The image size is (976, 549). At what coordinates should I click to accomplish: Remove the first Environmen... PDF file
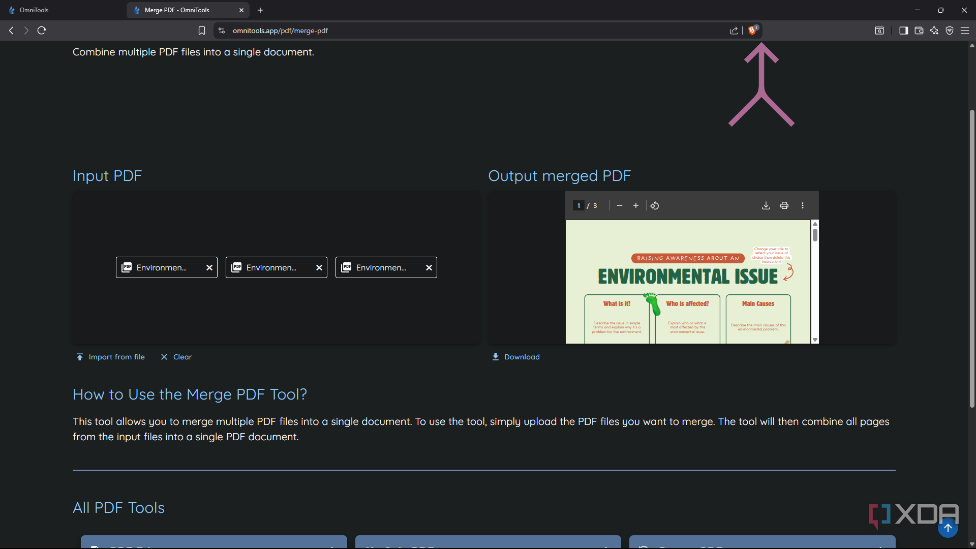click(209, 267)
